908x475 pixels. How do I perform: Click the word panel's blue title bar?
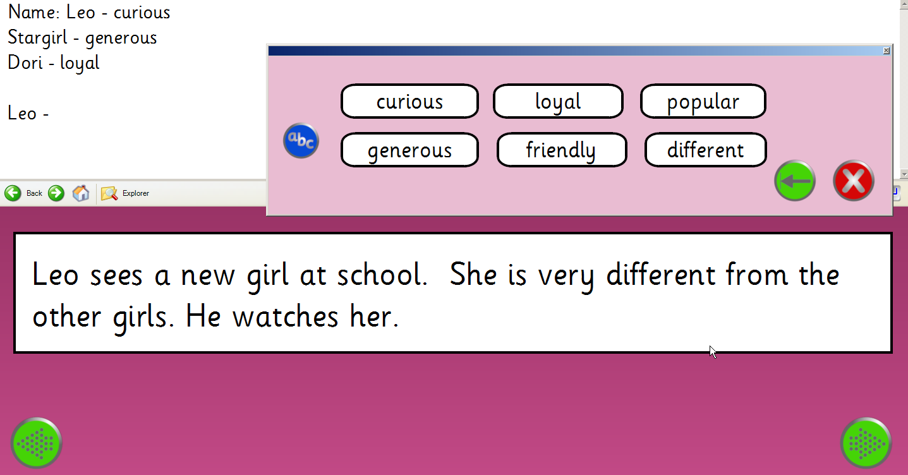(569, 51)
